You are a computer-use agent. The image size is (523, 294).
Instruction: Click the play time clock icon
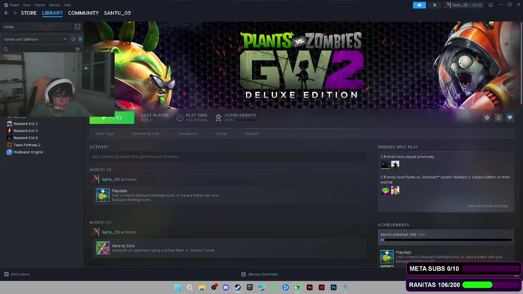[x=180, y=118]
